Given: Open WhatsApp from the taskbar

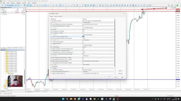Looking at the screenshot, I should click(79, 99).
